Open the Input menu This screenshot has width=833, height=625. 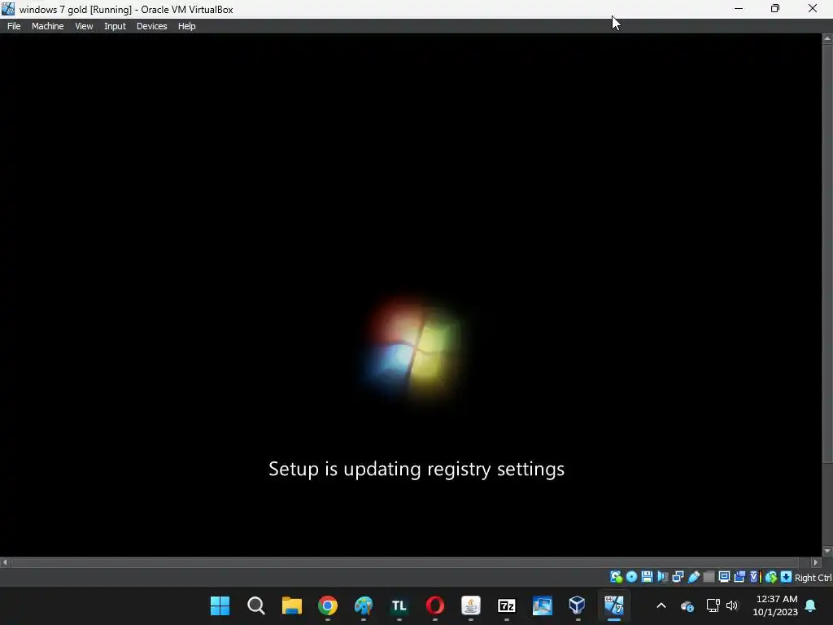click(x=115, y=26)
